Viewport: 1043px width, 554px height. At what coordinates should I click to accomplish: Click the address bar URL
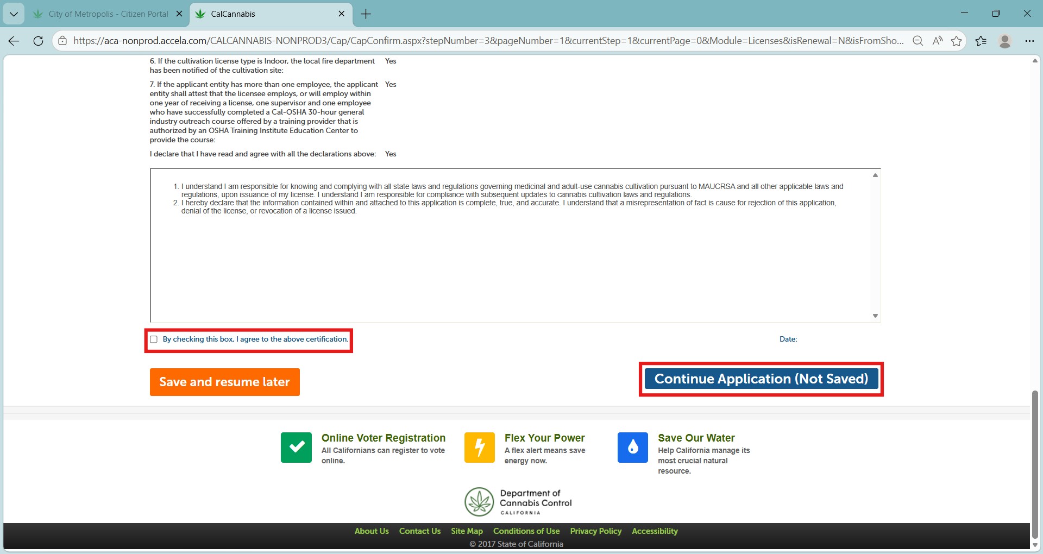(x=488, y=41)
